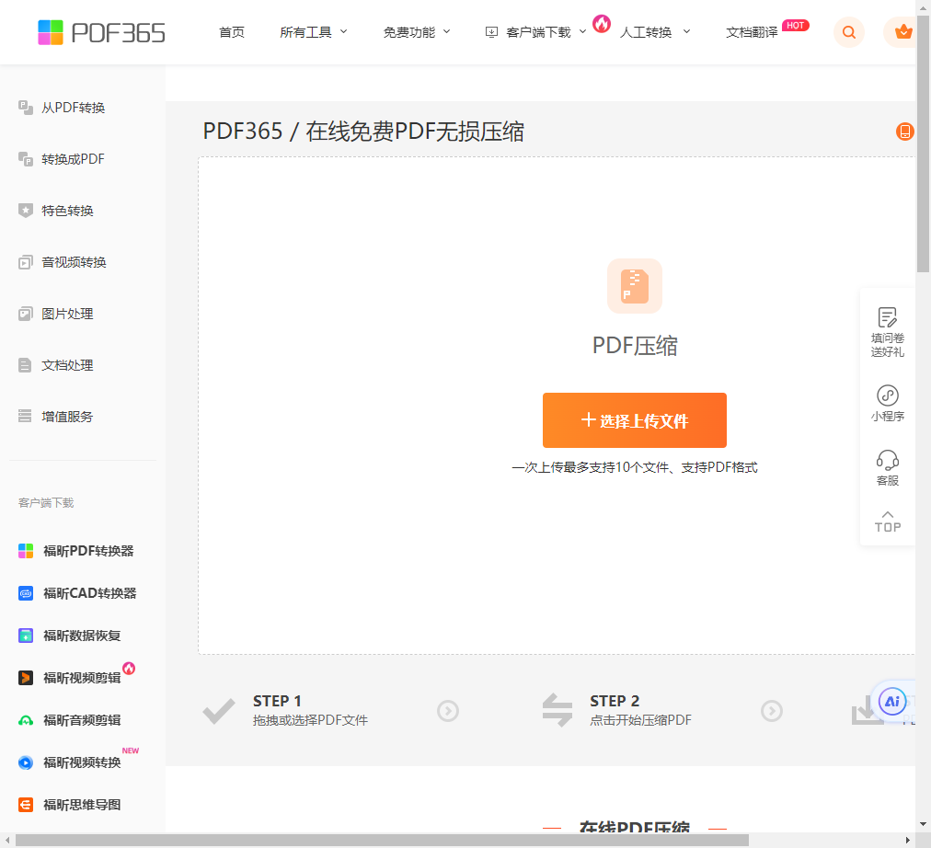Click the 福昕视频转换 app icon
931x848 pixels.
pyautogui.click(x=26, y=762)
